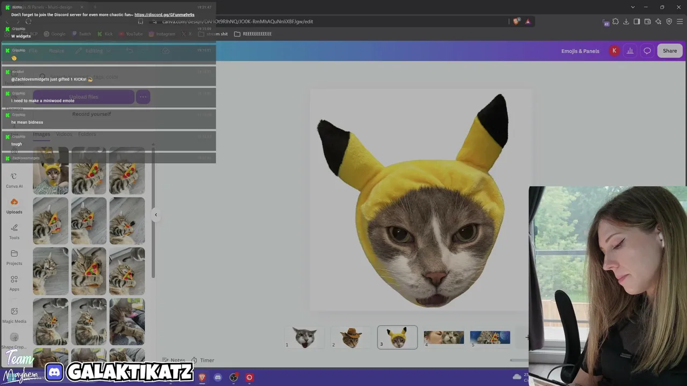Select the uploaded Pikachu hat cat image

[50, 170]
